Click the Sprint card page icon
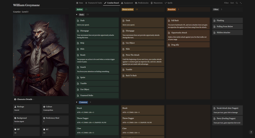Viewport: 255px width, 138px height. point(78,77)
